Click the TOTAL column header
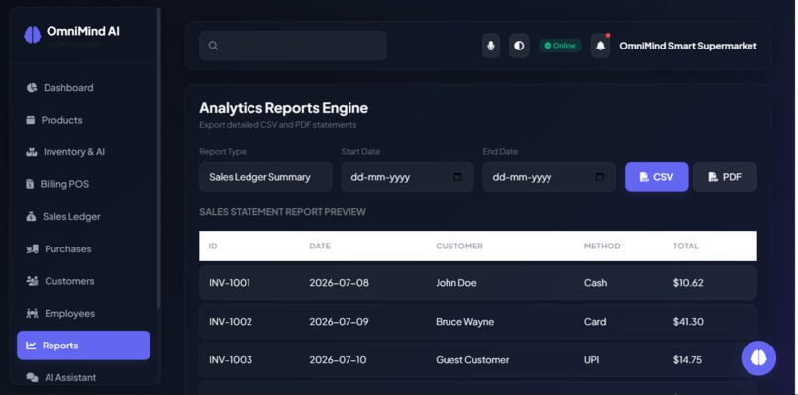Image resolution: width=798 pixels, height=395 pixels. point(685,246)
